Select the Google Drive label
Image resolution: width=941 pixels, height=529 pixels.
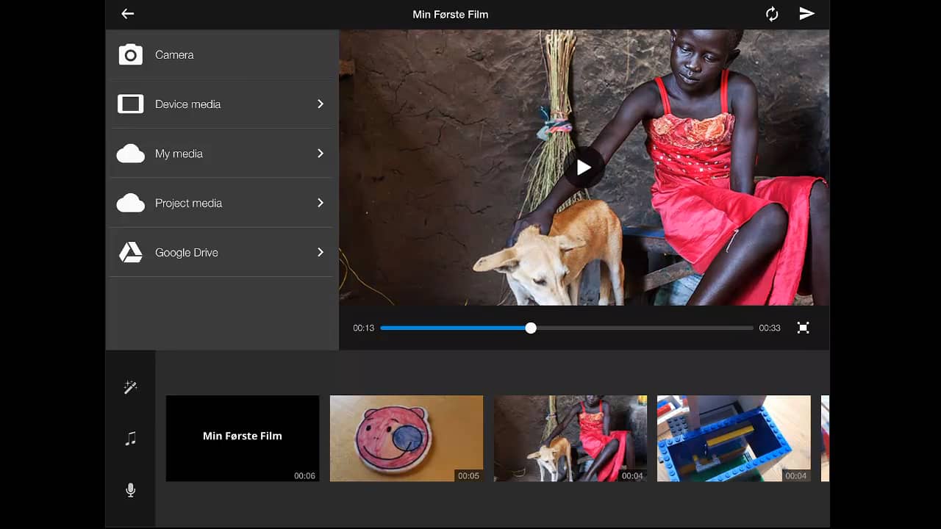187,253
